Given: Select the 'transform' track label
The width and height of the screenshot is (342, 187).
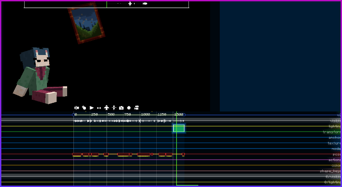Looking at the screenshot, I should (332, 132).
